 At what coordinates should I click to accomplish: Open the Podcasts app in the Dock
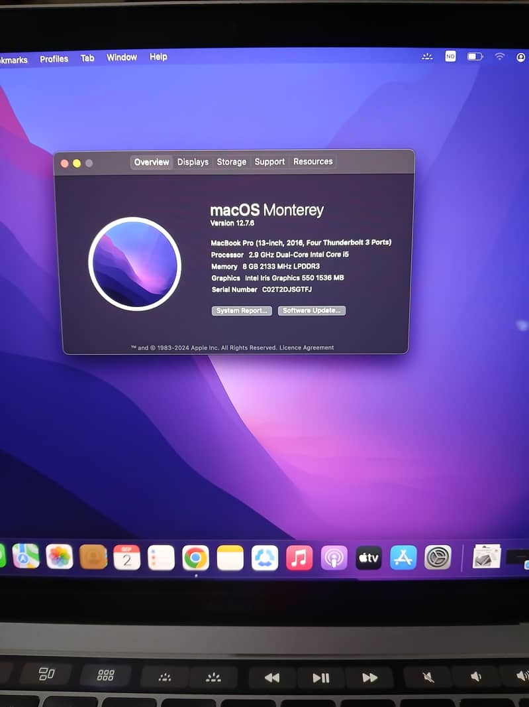(x=334, y=558)
